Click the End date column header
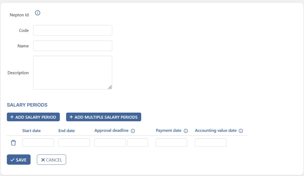 66,131
